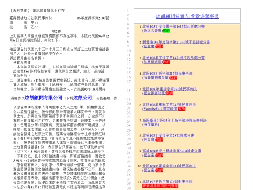Click the 訴訟費用由被告負擔 line
253x190 pixels.
tap(27, 58)
